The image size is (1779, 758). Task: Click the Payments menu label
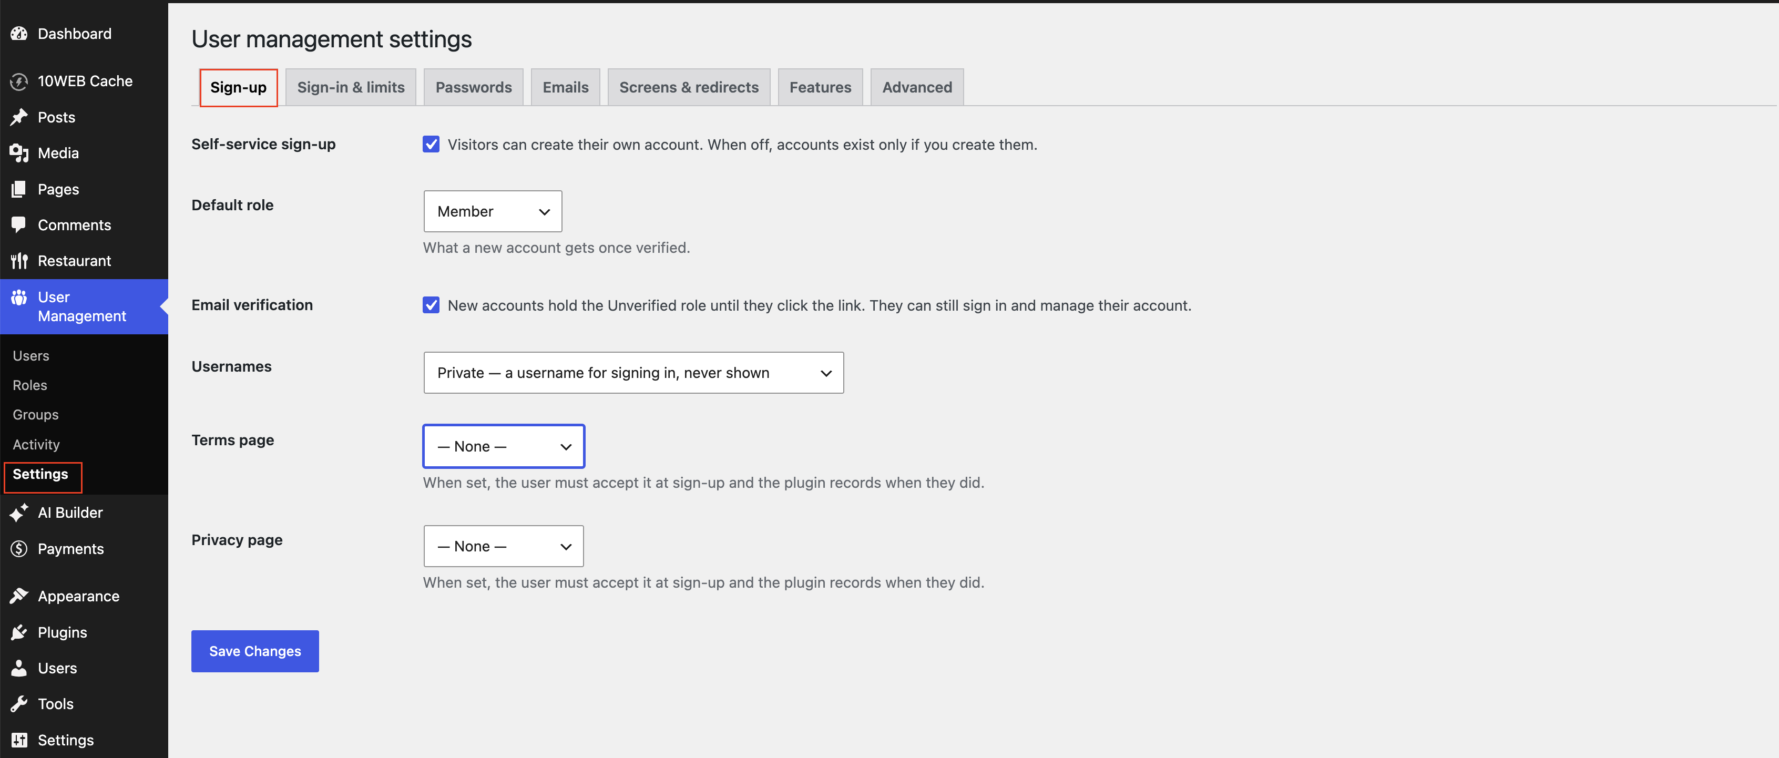coord(71,549)
